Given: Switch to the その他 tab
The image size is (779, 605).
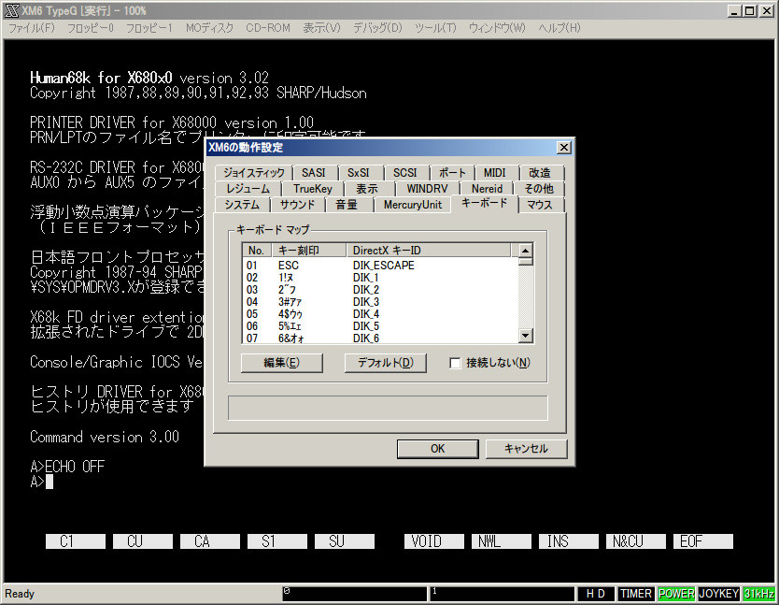Looking at the screenshot, I should (x=539, y=189).
